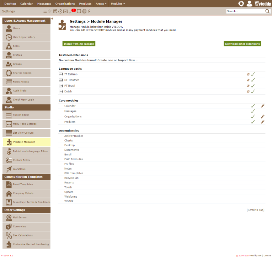Open the list view toolbar icon
272x257 pixels.
pos(45,11)
